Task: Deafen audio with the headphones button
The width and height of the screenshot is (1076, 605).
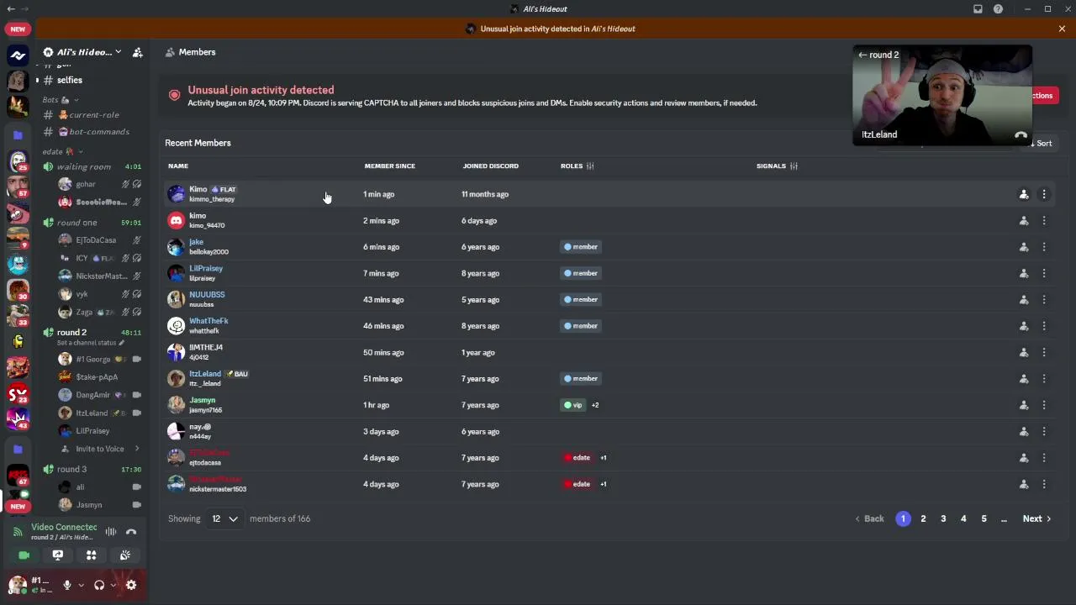Action: click(99, 585)
